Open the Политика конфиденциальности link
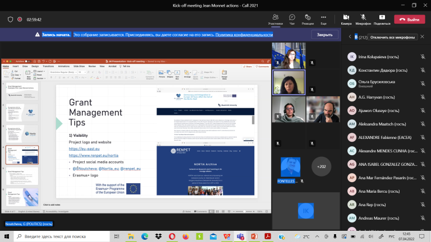The width and height of the screenshot is (431, 242). 244,35
